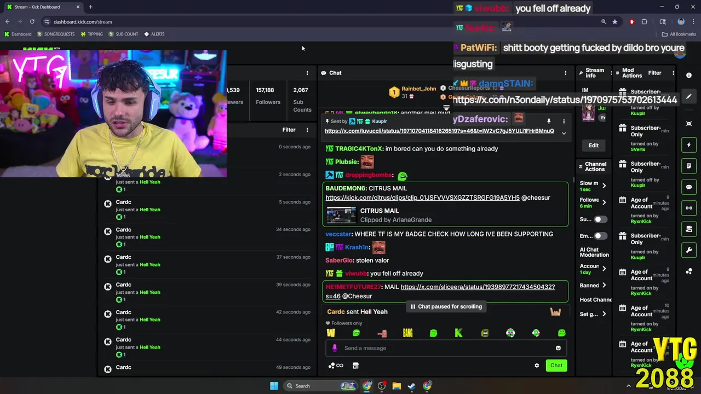Click the channel points infinity icon
Image resolution: width=701 pixels, height=394 pixels.
(336, 366)
